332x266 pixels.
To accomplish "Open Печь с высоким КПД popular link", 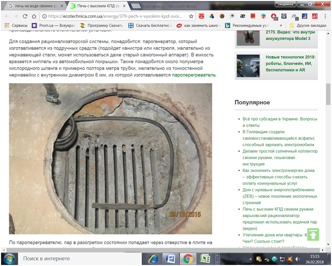I will tap(280, 219).
